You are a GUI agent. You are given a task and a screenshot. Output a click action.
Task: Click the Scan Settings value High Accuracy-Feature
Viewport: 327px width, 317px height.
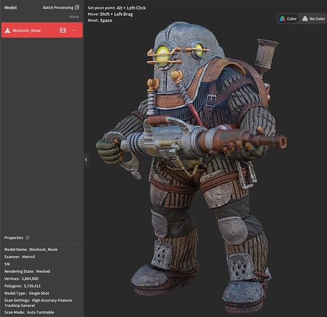click(x=52, y=300)
